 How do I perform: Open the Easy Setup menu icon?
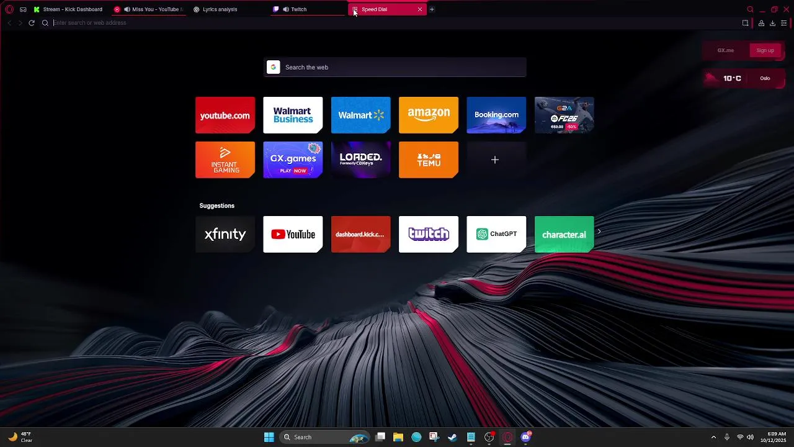point(784,23)
